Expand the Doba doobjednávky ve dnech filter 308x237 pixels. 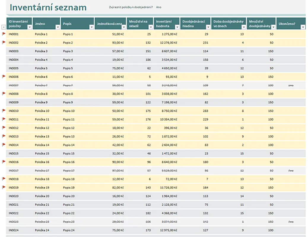(x=244, y=27)
